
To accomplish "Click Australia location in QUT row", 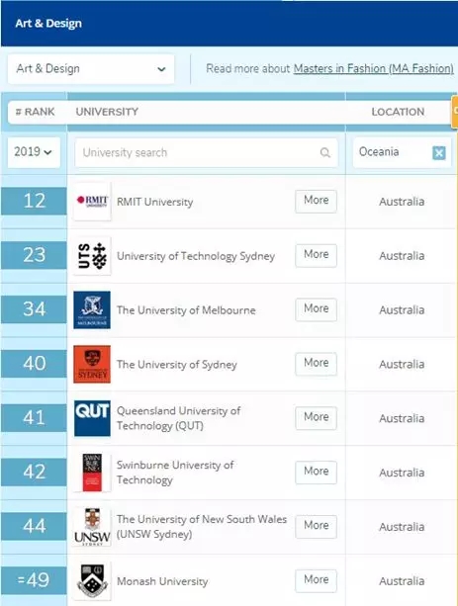I will tap(402, 418).
